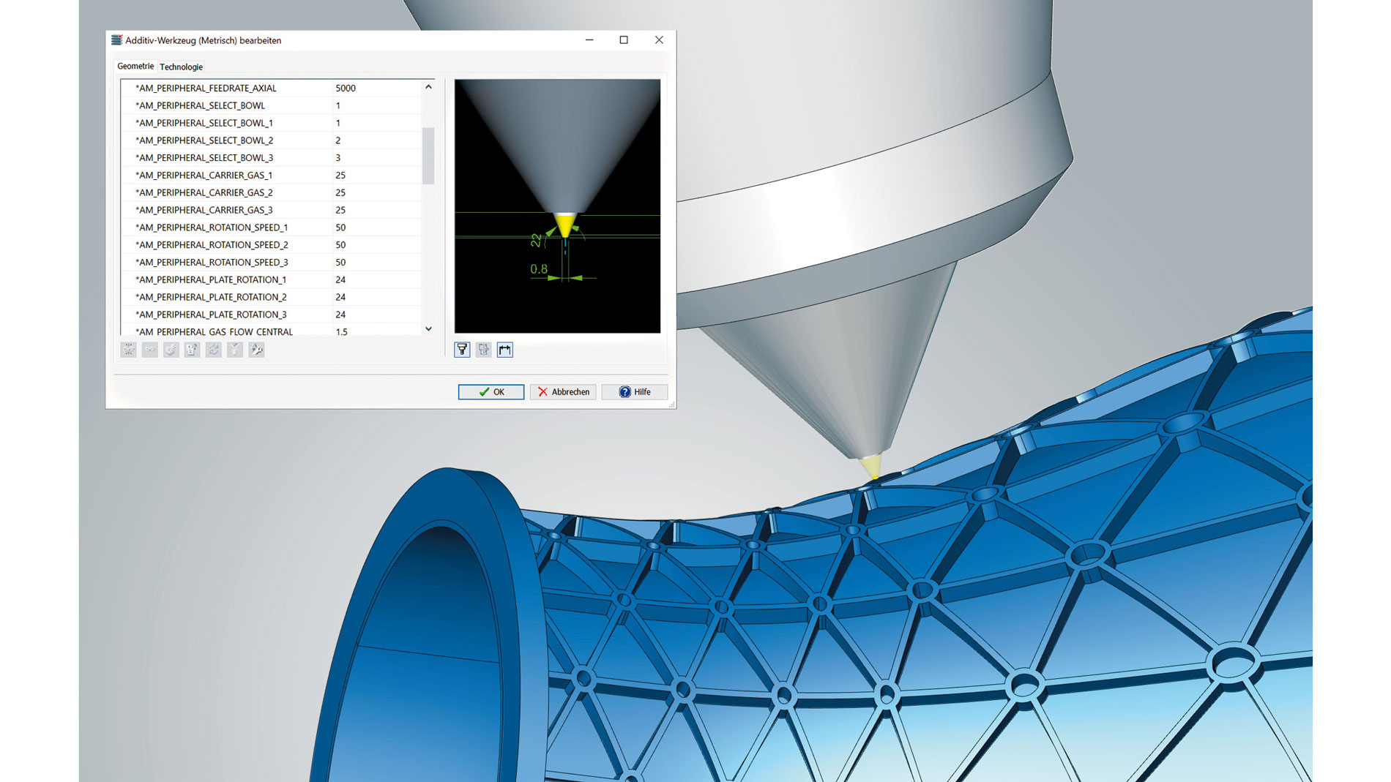The width and height of the screenshot is (1391, 782).
Task: Select the AM_PERIPHERAL_CARRIER_GAS_3 row
Action: [272, 210]
